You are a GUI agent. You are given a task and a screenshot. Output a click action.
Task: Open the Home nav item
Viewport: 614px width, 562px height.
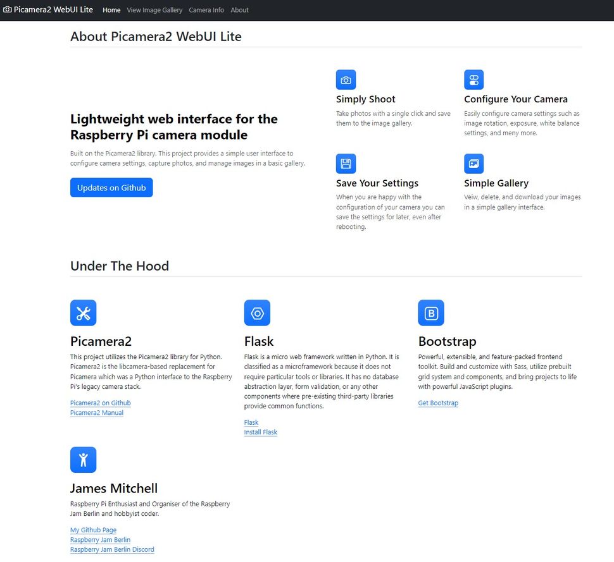click(x=111, y=10)
